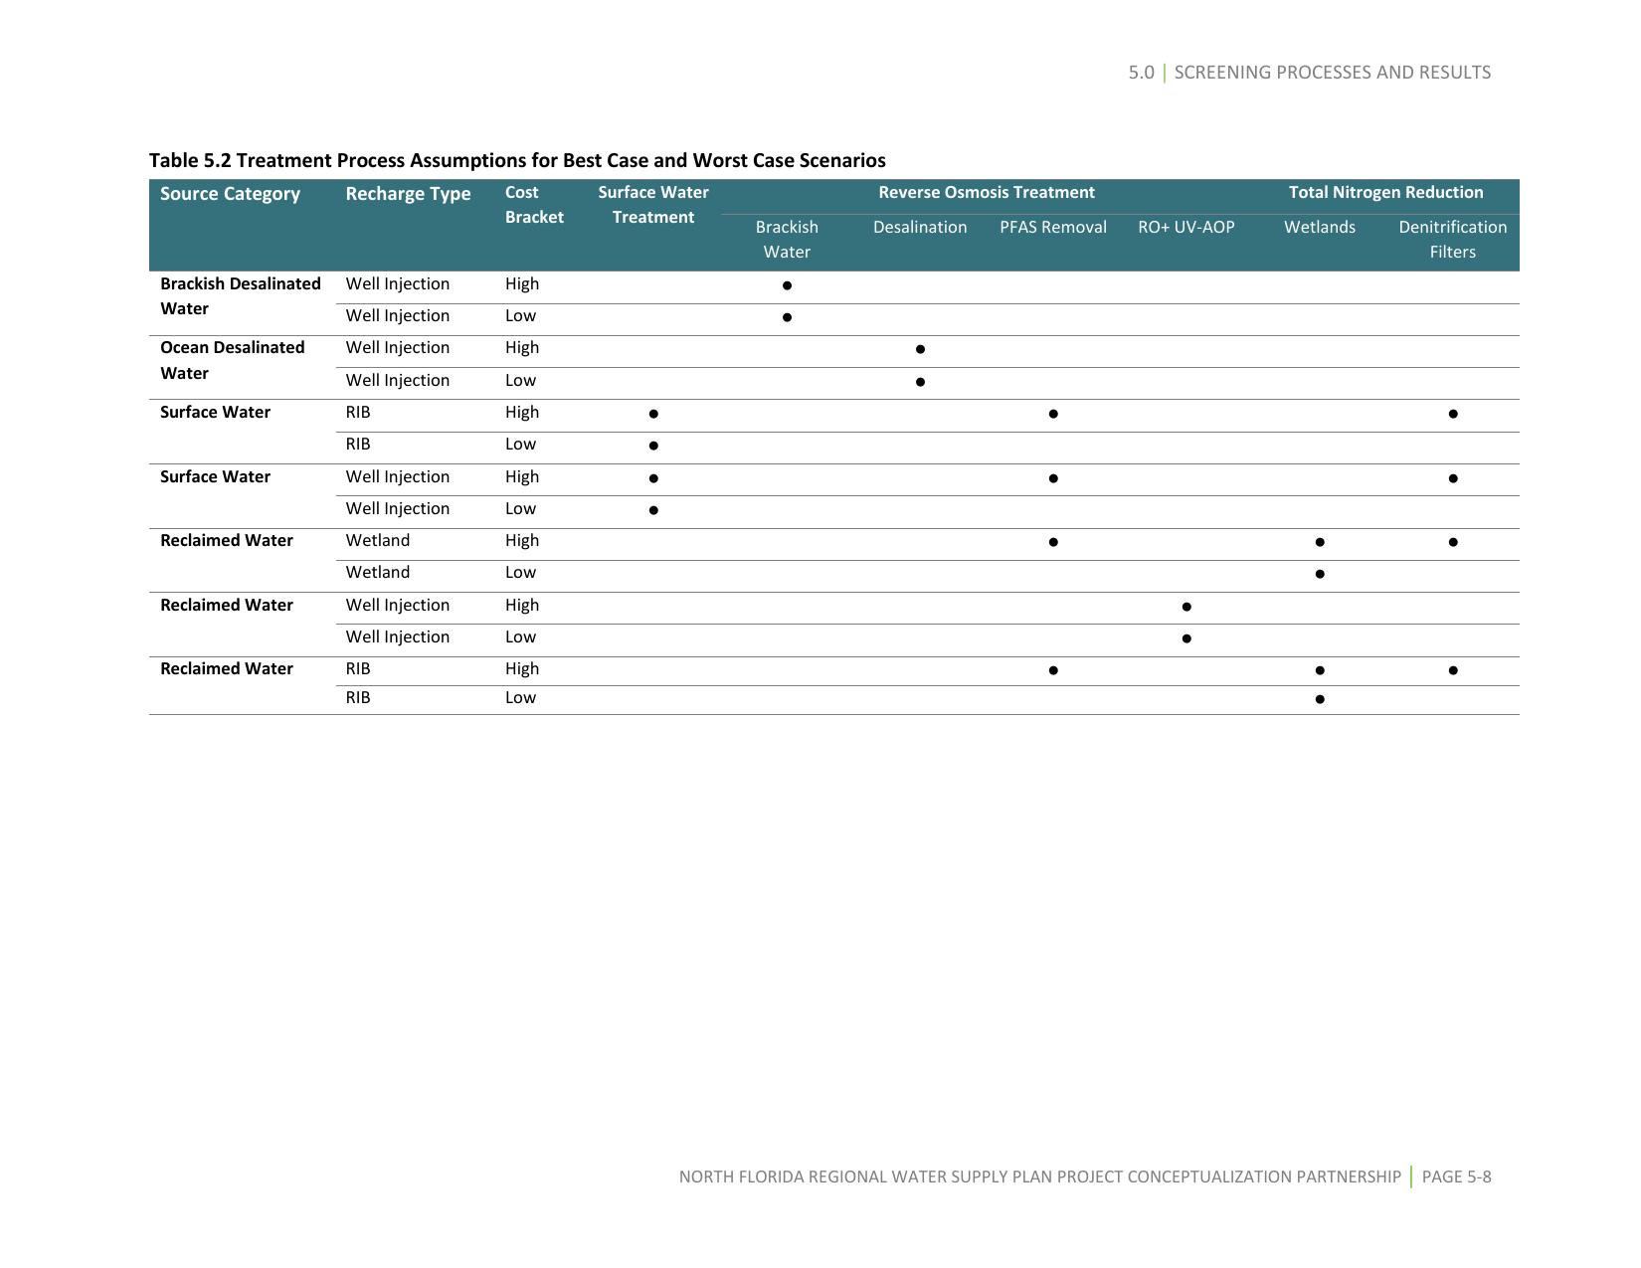Click the Surface Water Treatment bullet for RIB High
1641x1268 pixels.
tap(653, 414)
